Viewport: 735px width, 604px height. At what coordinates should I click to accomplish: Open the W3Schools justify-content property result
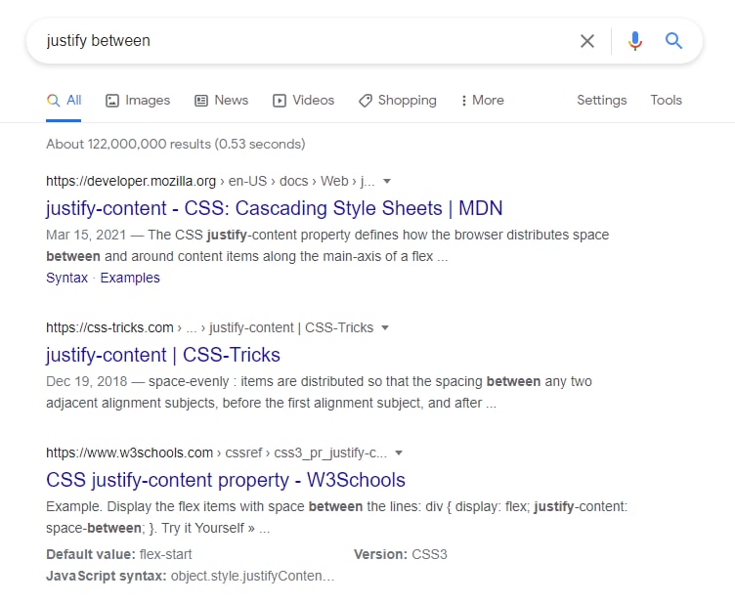point(226,480)
